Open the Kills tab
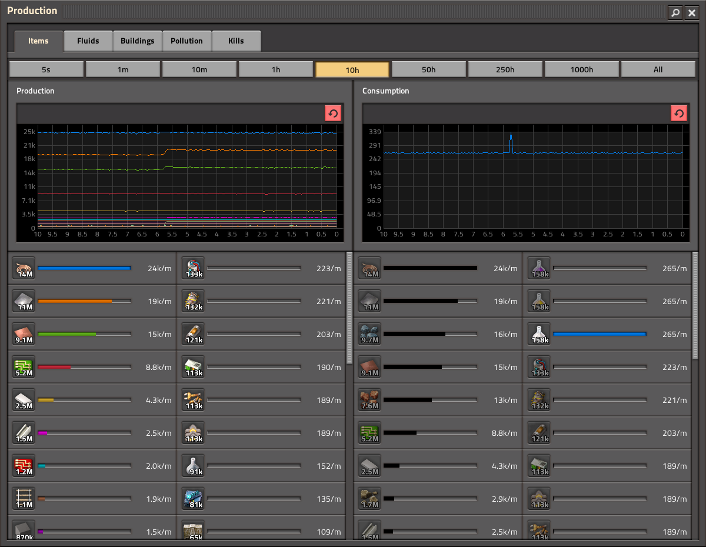 click(x=237, y=41)
